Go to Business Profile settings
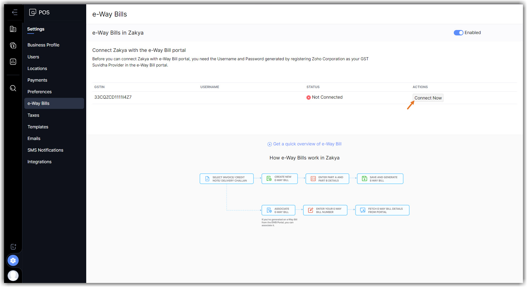Screen dimensions: 527x287 coord(43,45)
